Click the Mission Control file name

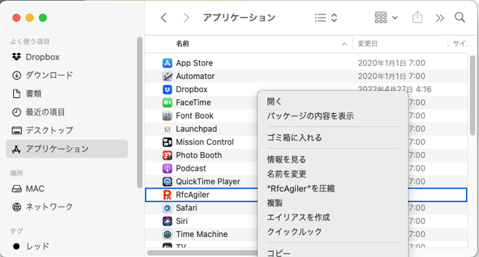coord(204,142)
